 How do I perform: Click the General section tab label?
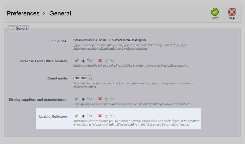[22, 28]
